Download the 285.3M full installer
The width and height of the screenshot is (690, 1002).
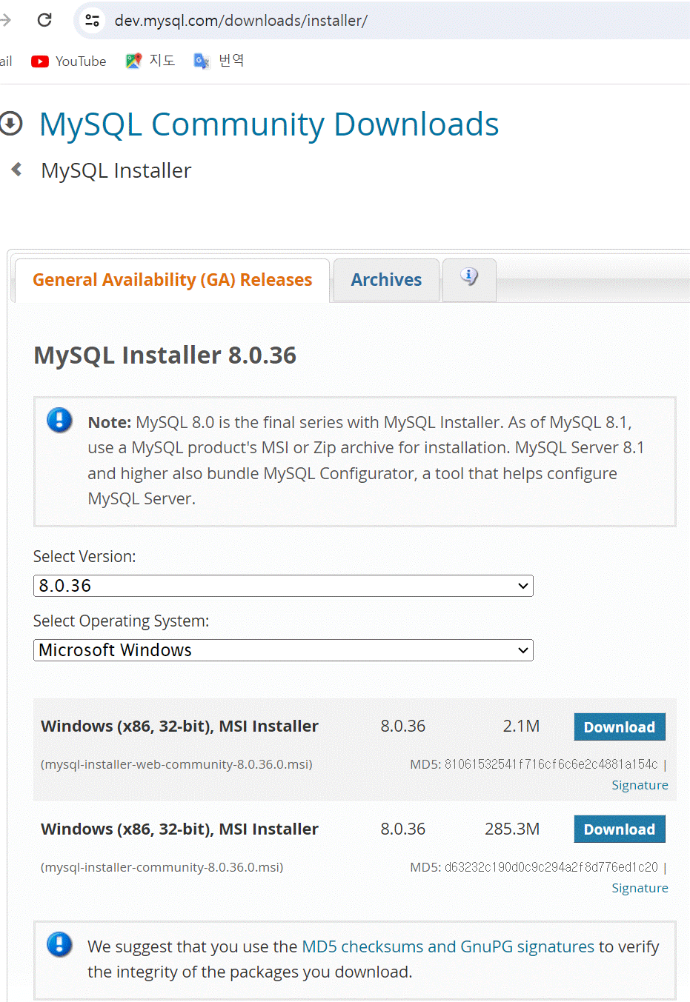620,829
